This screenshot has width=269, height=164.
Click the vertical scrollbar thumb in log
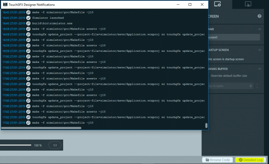point(206,125)
